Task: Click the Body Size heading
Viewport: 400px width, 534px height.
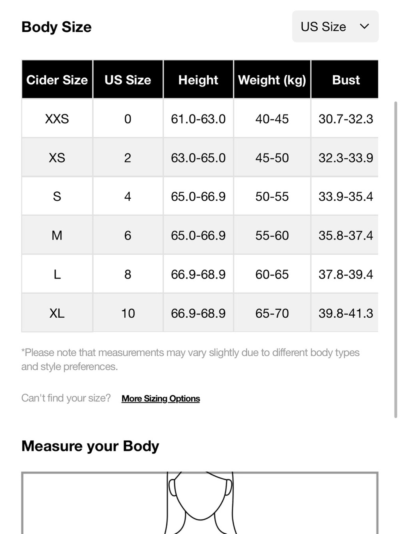Action: [56, 27]
